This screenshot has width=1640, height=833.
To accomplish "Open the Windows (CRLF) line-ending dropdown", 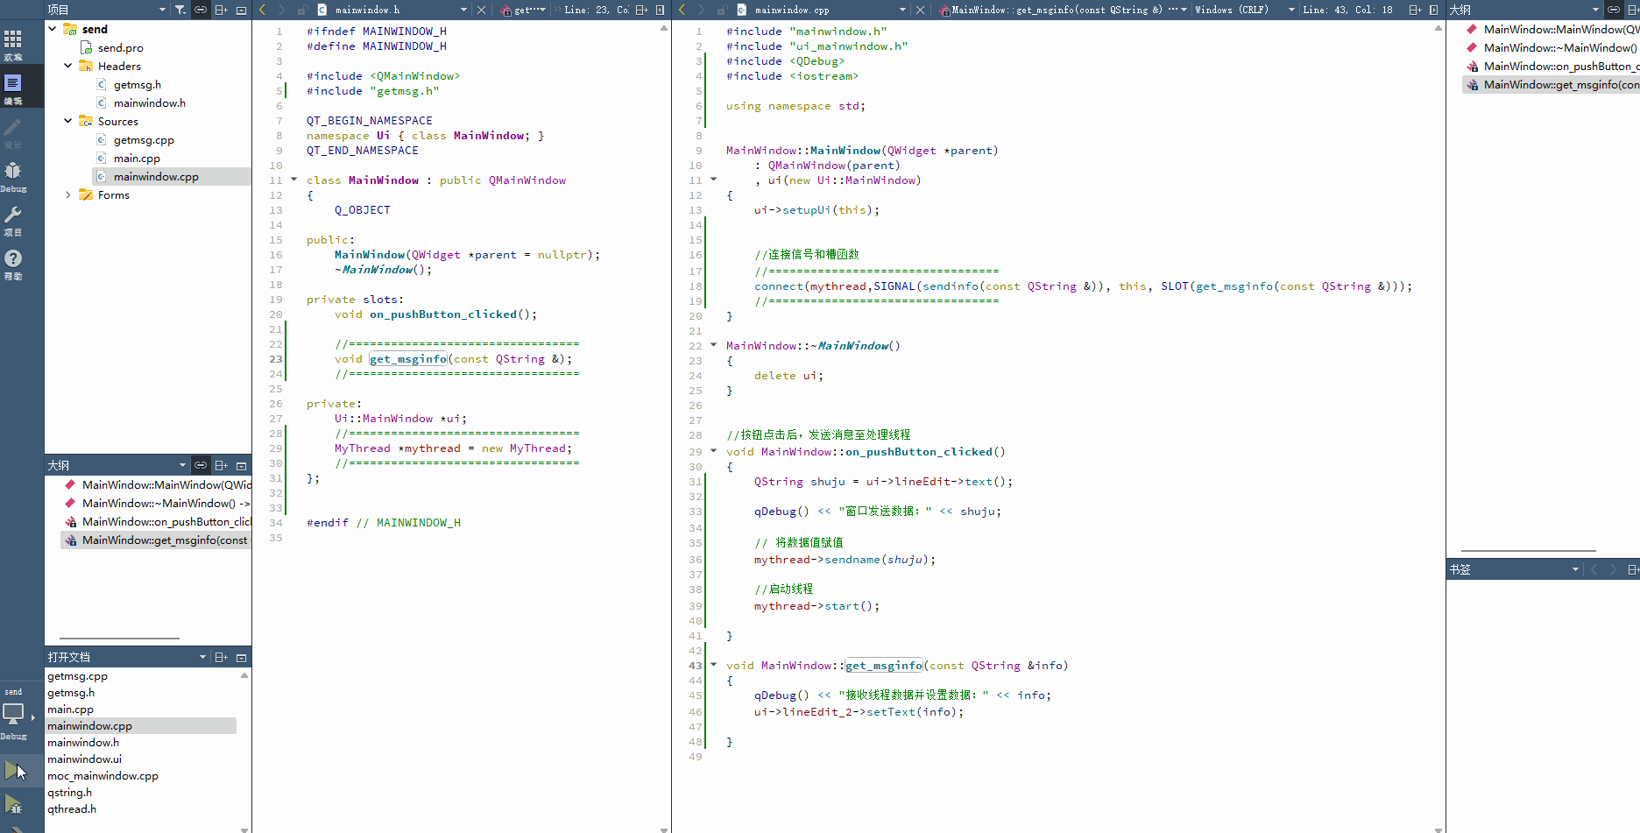I will pyautogui.click(x=1245, y=10).
